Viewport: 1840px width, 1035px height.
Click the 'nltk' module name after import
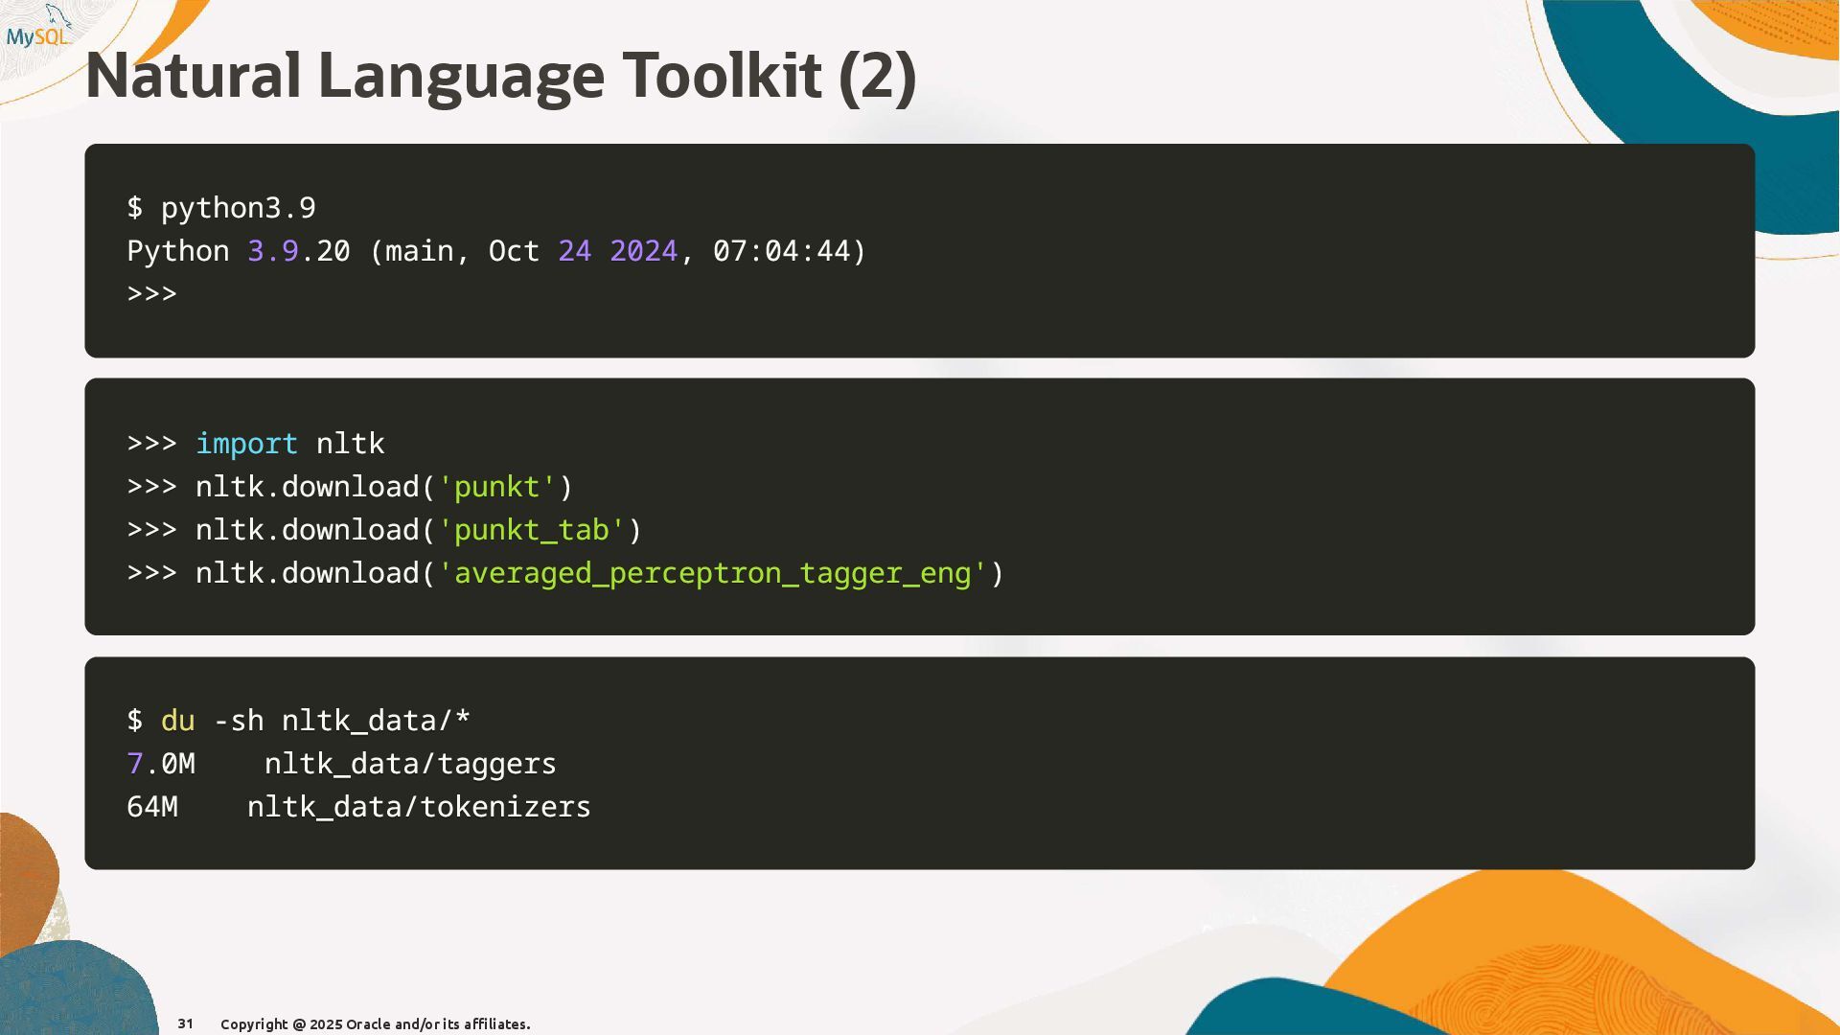coord(350,444)
